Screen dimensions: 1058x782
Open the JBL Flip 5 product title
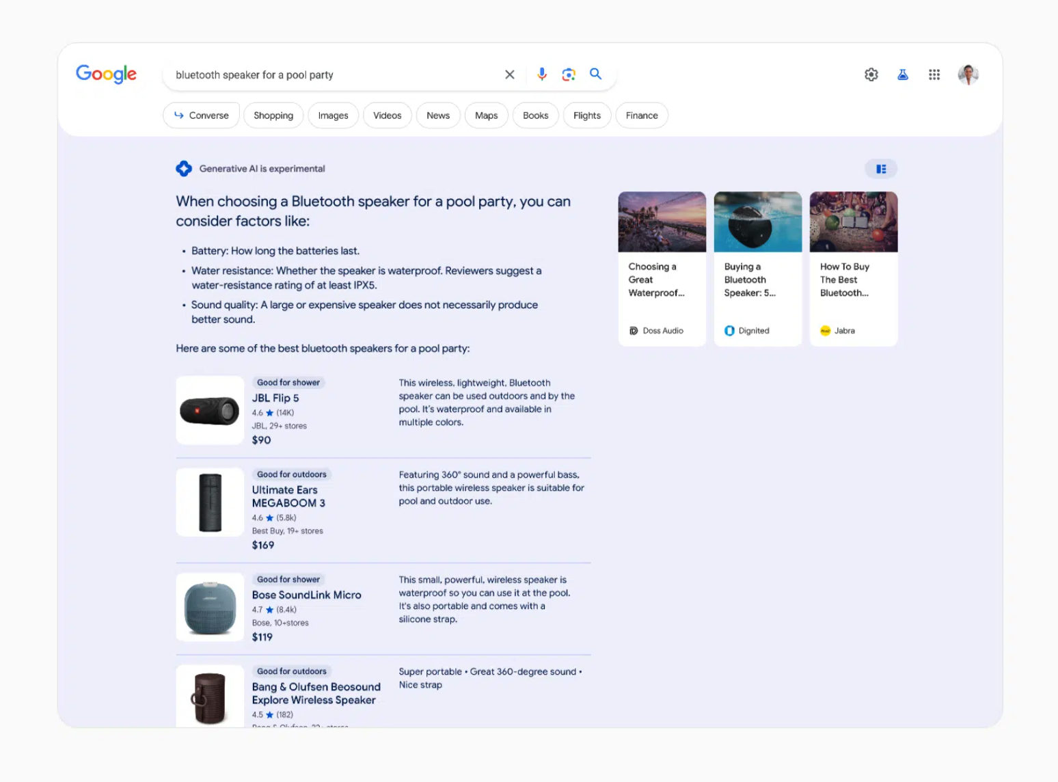coord(275,398)
